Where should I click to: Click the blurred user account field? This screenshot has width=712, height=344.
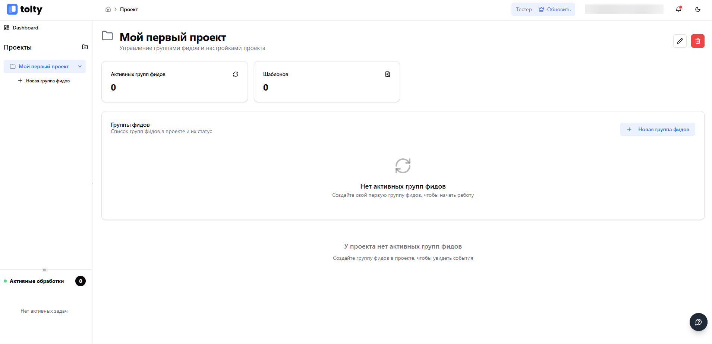(x=624, y=9)
